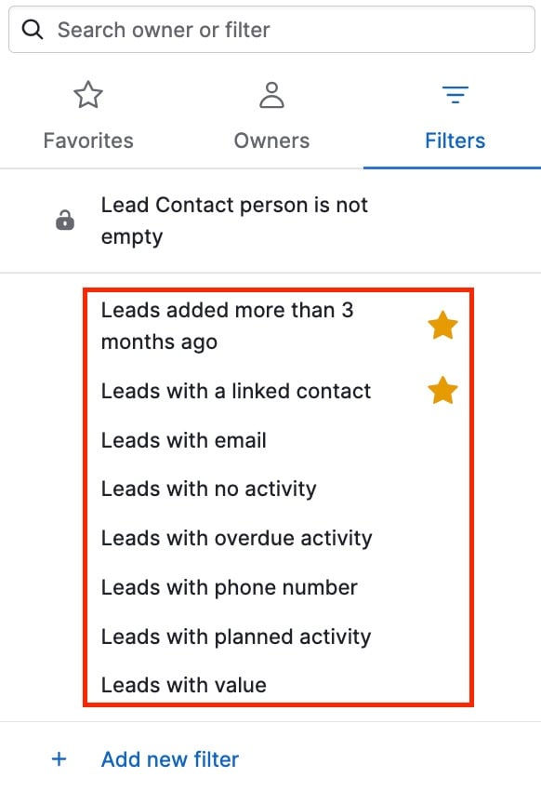This screenshot has height=791, width=541.
Task: Select the Leads with email filter
Action: pos(183,440)
